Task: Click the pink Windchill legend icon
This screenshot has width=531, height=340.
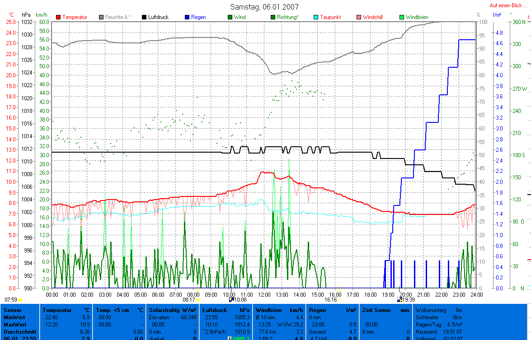Action: 359,17
